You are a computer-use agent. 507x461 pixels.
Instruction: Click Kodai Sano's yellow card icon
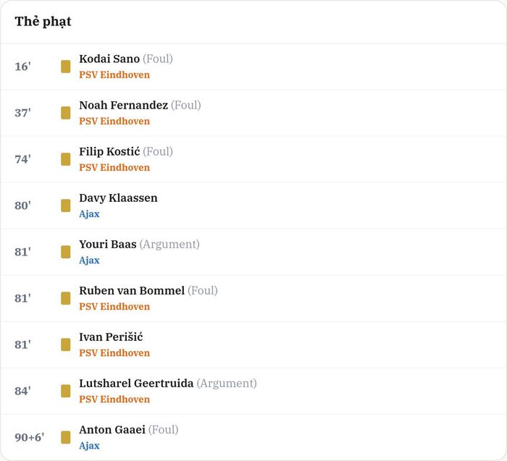(x=66, y=67)
